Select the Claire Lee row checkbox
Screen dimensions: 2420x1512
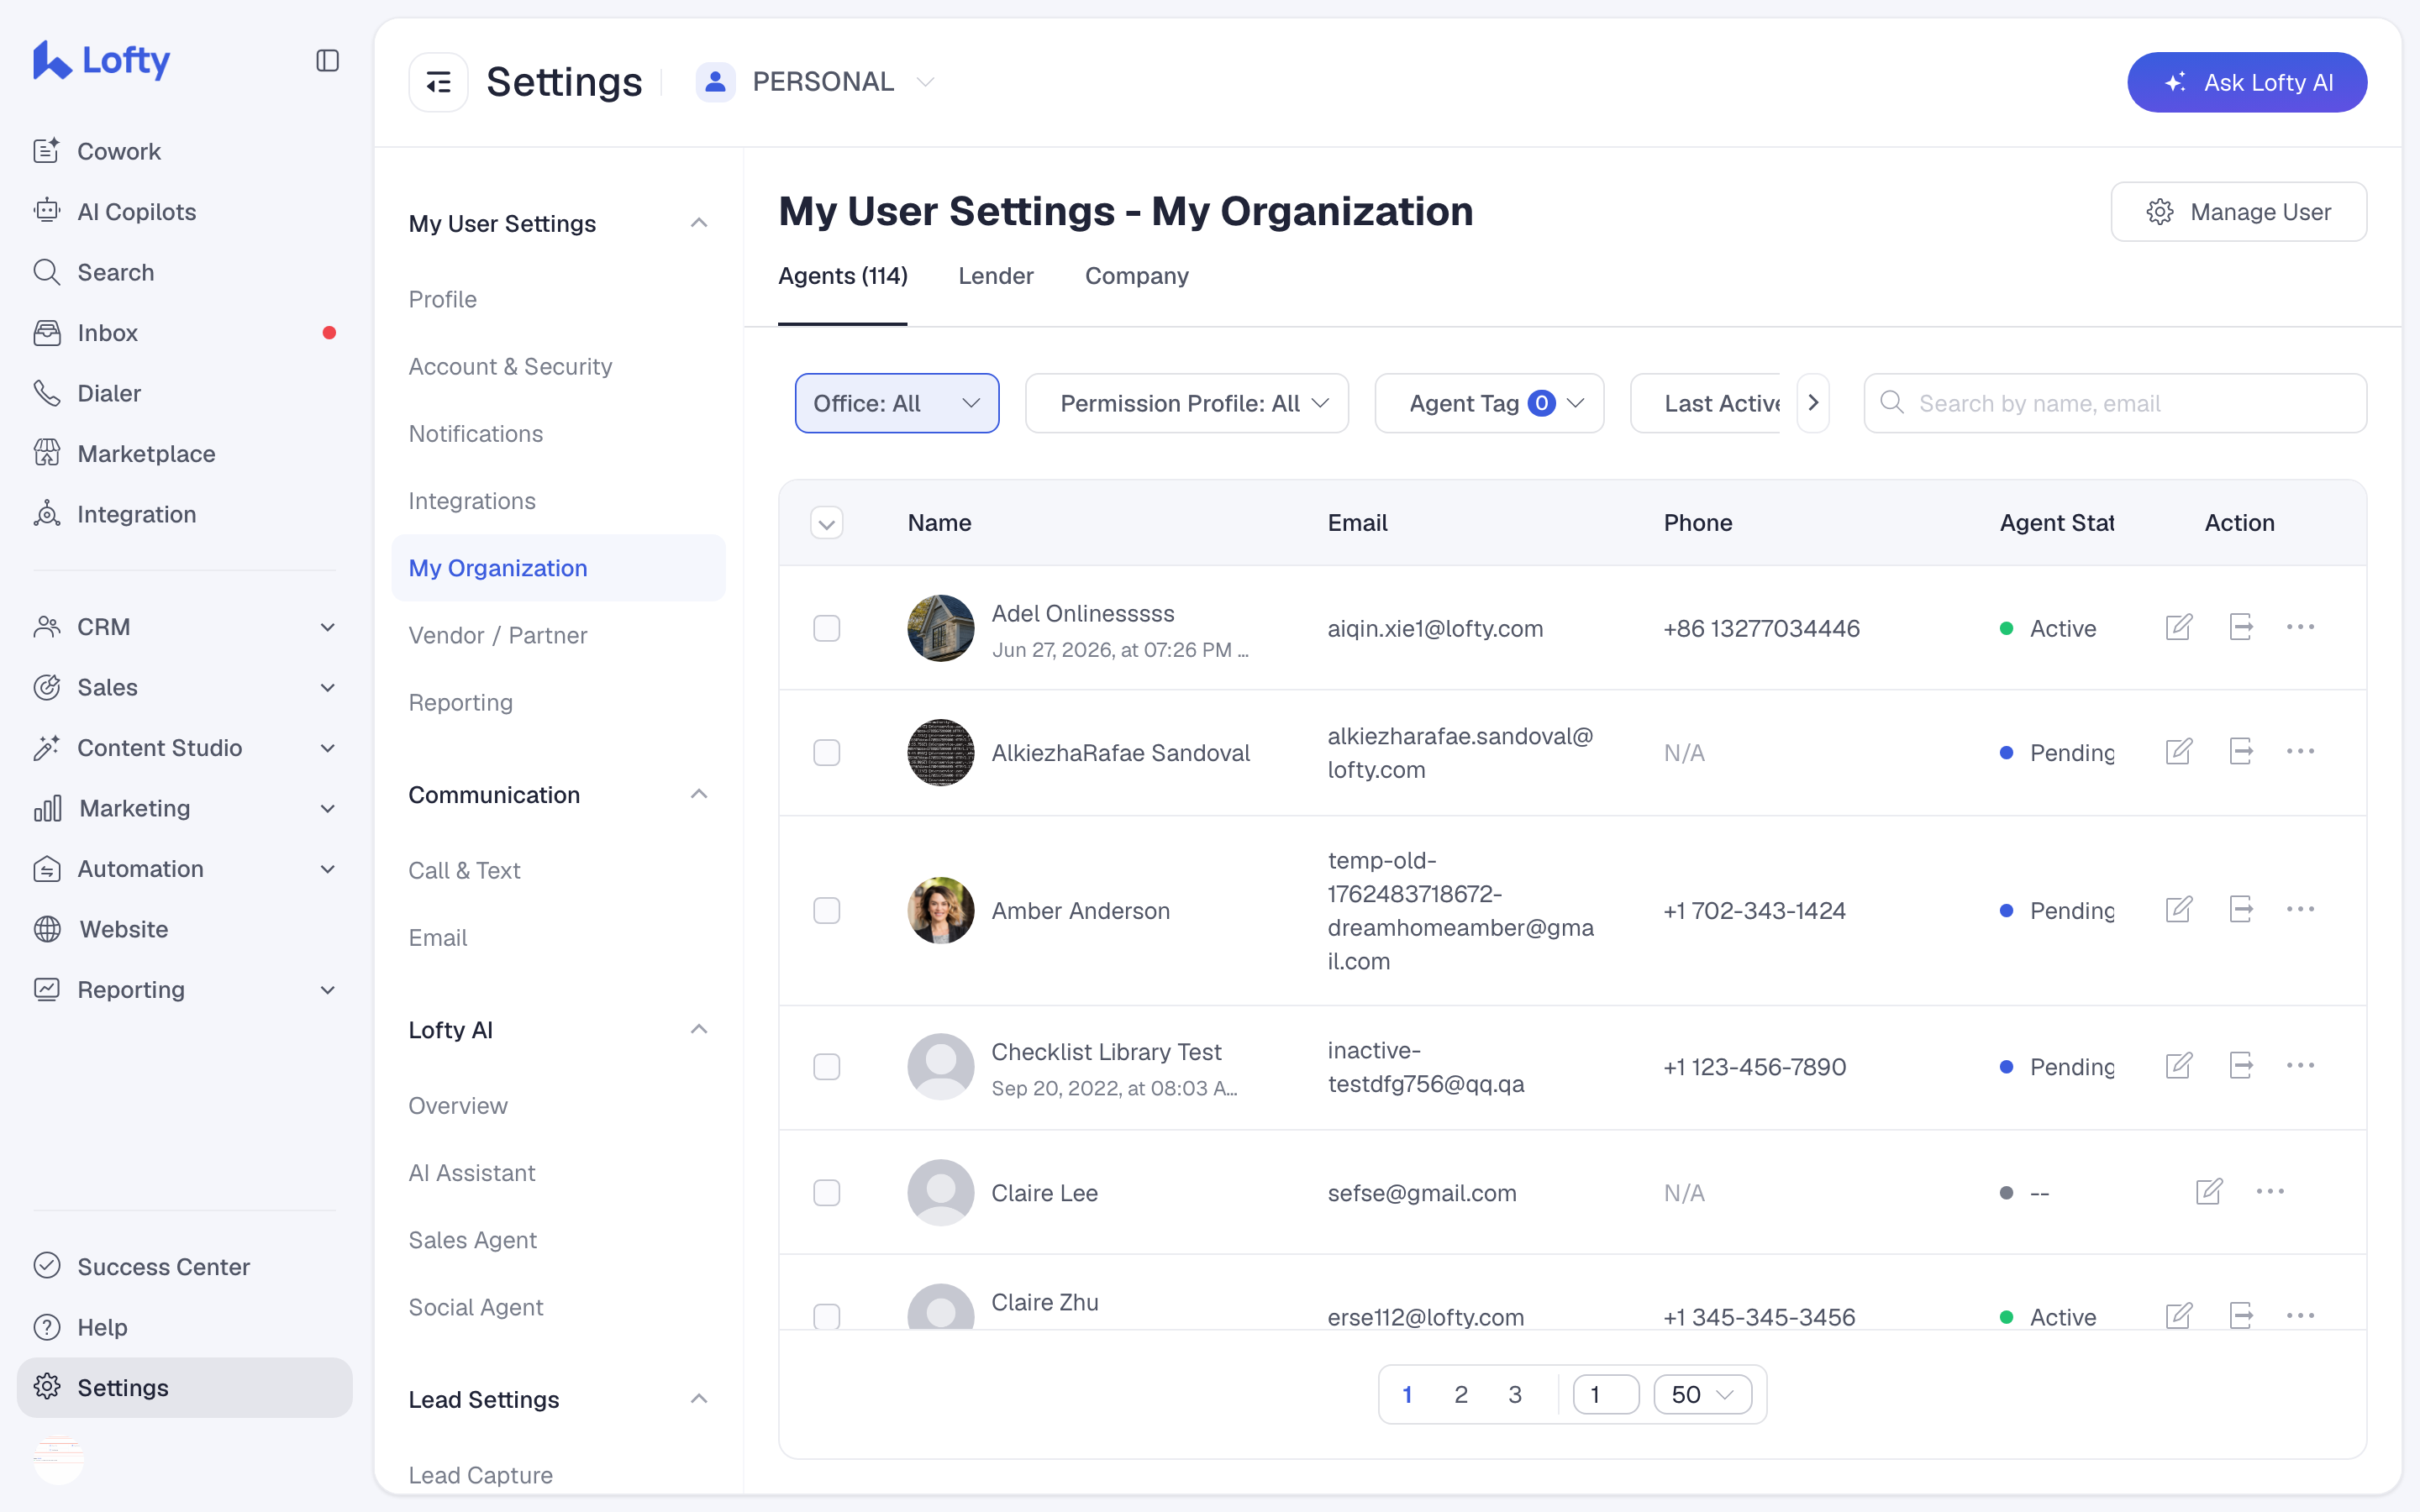[826, 1193]
